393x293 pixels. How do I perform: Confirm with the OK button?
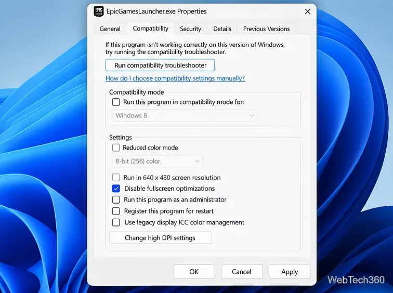click(x=194, y=272)
